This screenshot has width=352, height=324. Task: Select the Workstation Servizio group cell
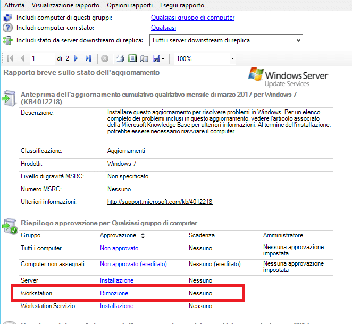coord(48,306)
